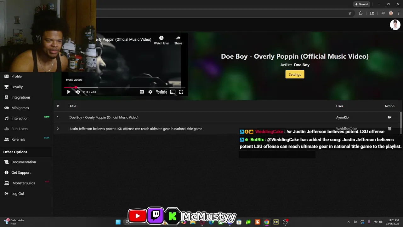The height and width of the screenshot is (227, 403).
Task: Open YouTube player settings gear
Action: click(150, 92)
